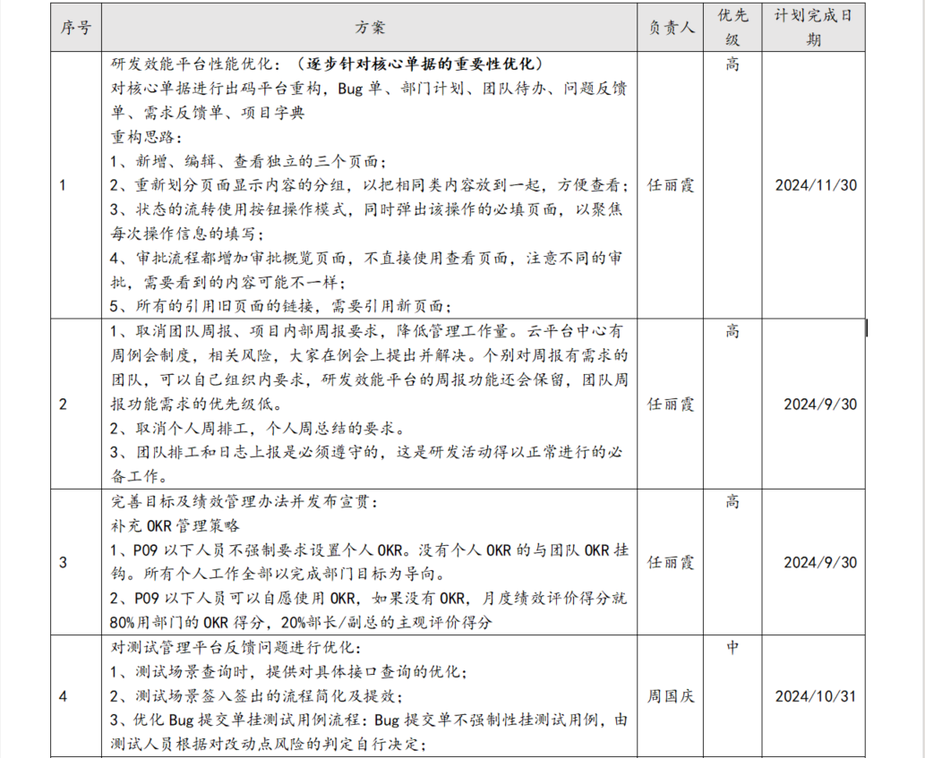925x758 pixels.
Task: Click the 重构思路 line in row 1
Action: click(146, 138)
